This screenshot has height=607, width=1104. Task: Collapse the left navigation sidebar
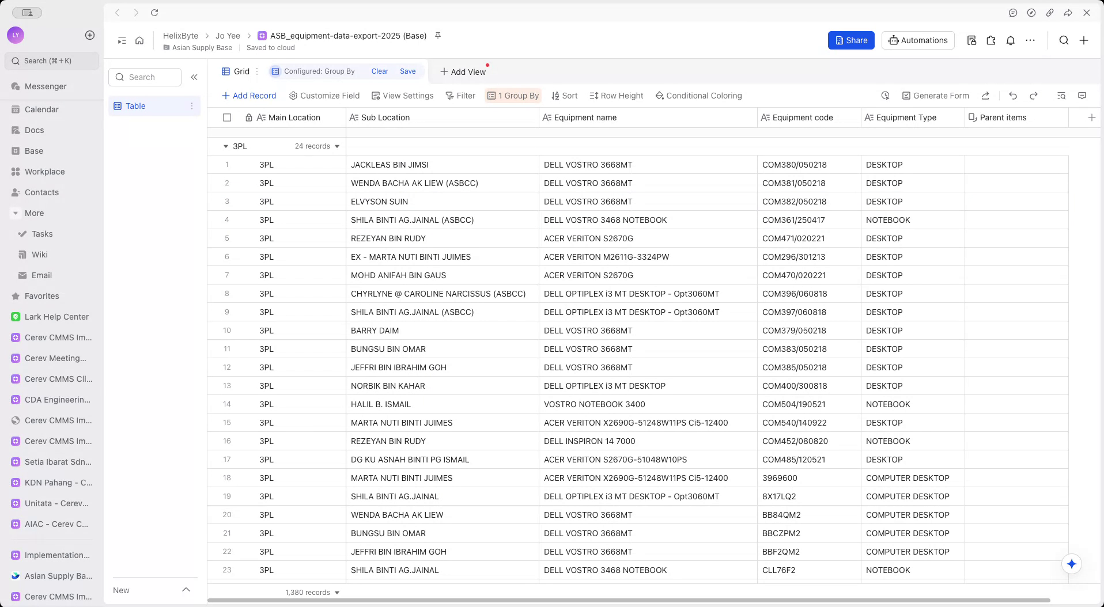194,77
